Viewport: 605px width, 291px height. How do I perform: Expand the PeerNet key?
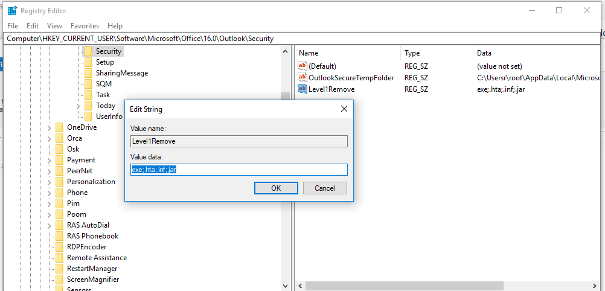click(x=49, y=171)
